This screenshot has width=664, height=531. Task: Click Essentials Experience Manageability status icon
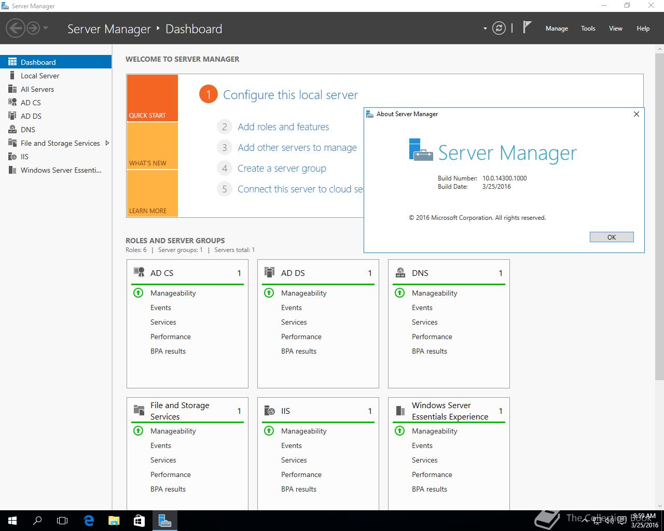[x=399, y=430]
